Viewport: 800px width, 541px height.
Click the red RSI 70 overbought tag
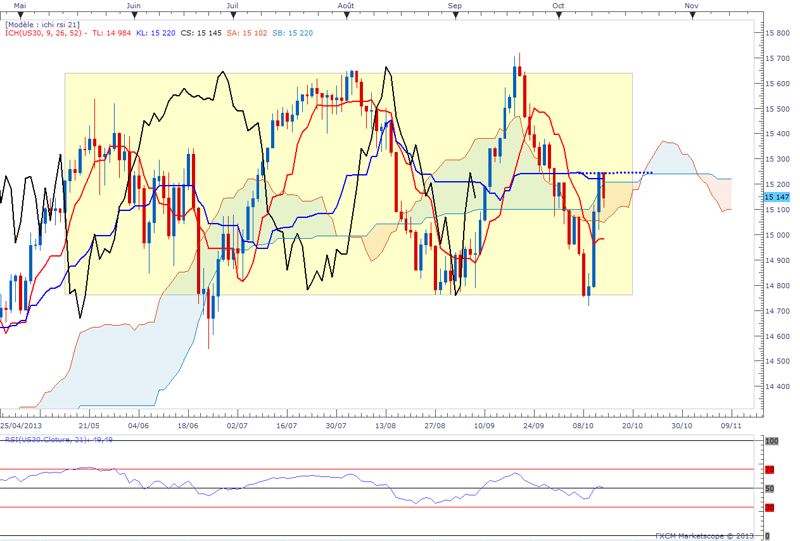(770, 469)
